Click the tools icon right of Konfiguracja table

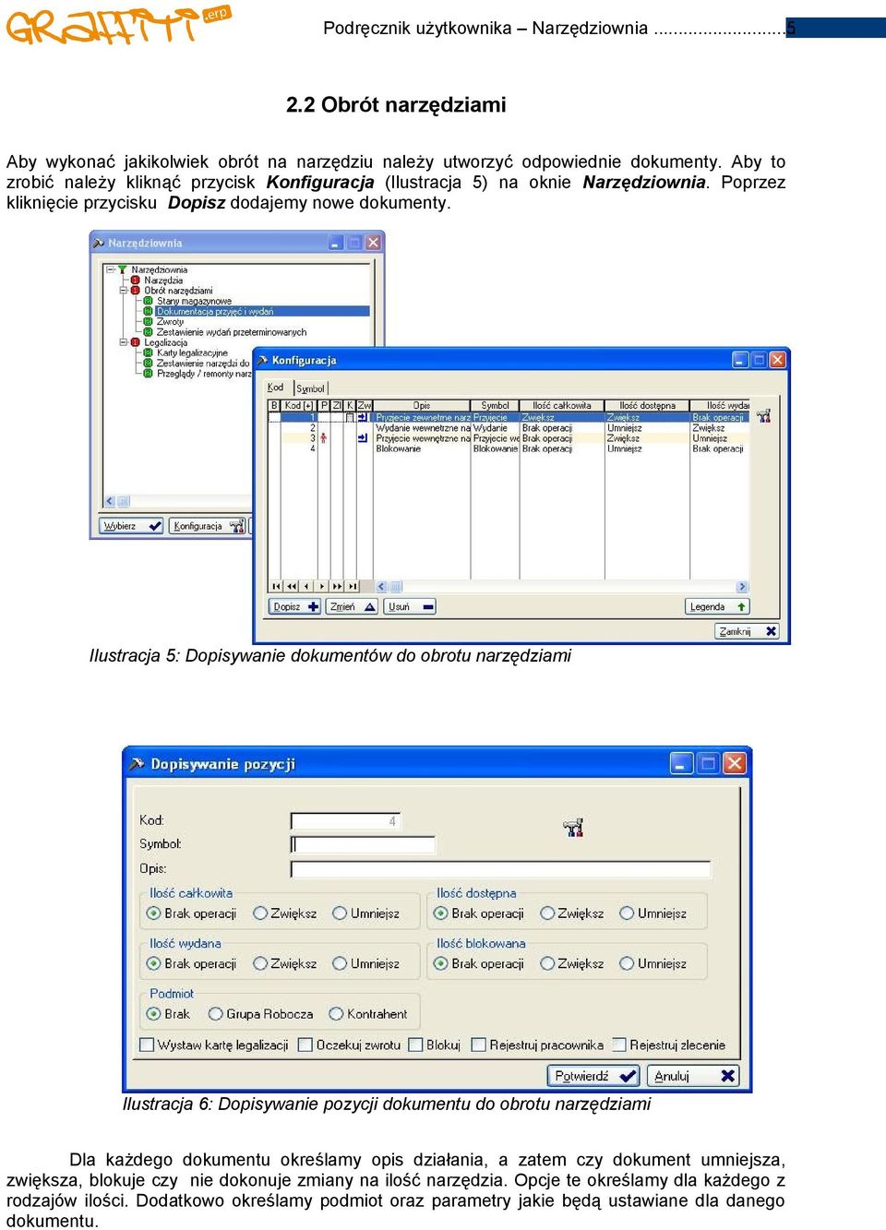[763, 416]
